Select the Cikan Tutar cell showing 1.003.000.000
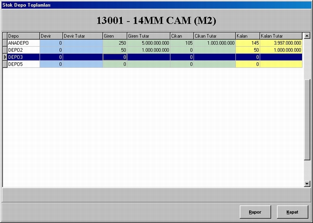This screenshot has height=223, width=313. pyautogui.click(x=214, y=43)
